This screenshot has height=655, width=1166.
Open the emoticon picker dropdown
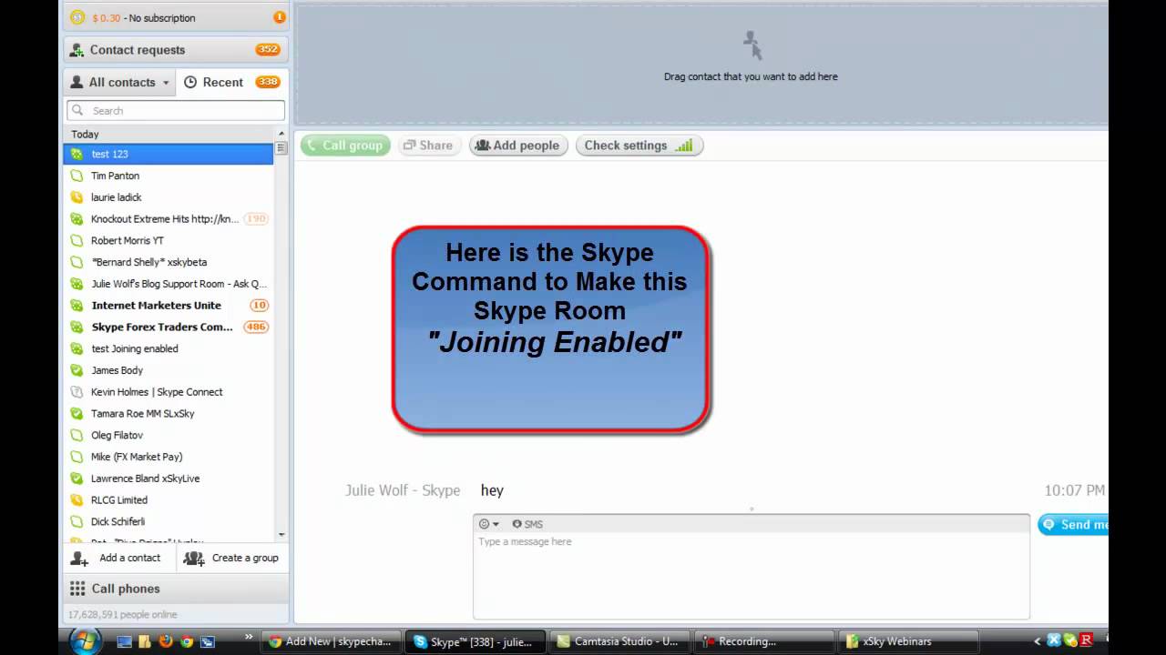click(x=489, y=524)
